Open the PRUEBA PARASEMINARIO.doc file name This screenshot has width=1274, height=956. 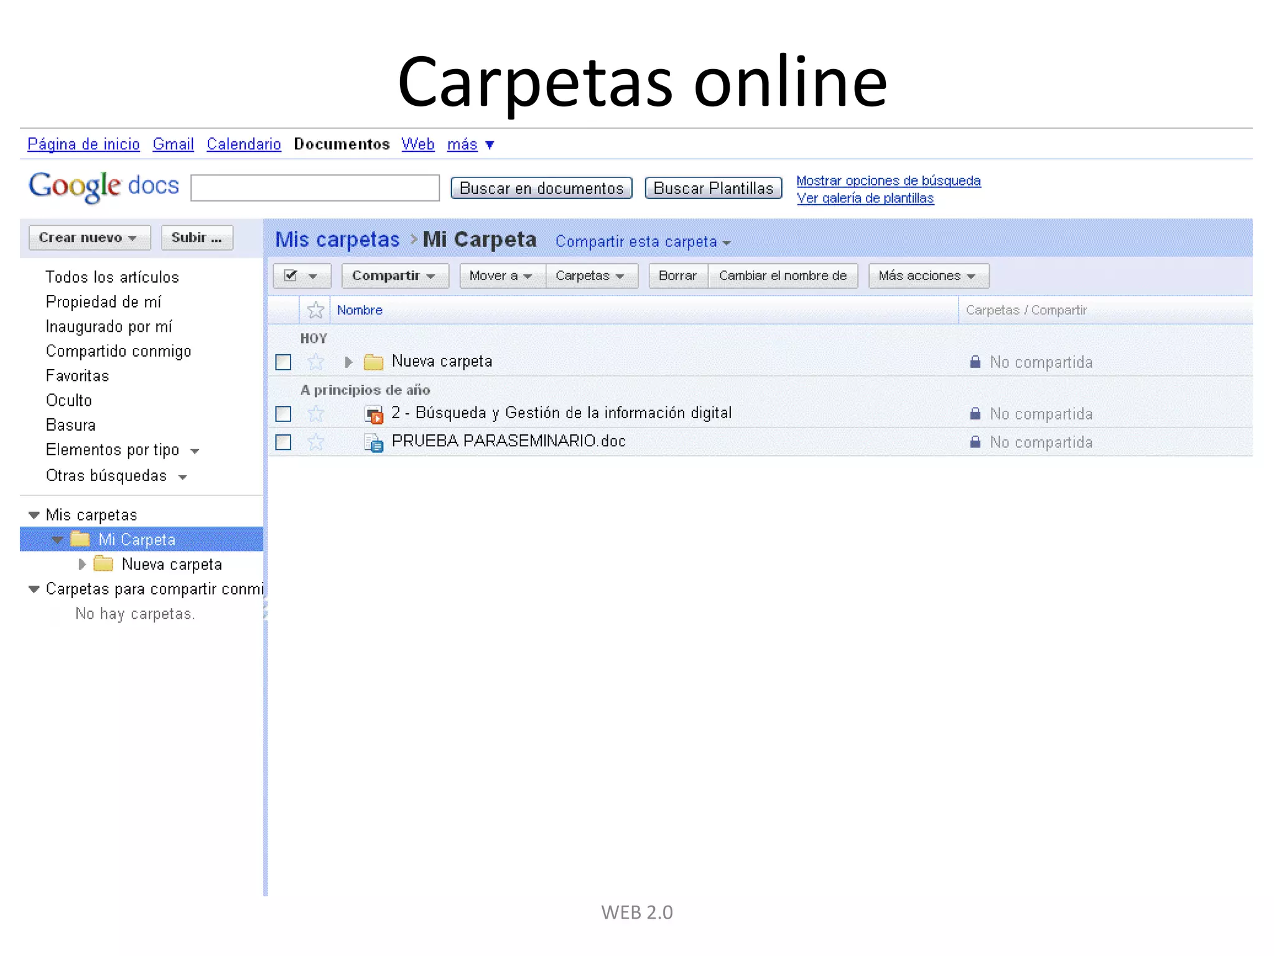[508, 441]
